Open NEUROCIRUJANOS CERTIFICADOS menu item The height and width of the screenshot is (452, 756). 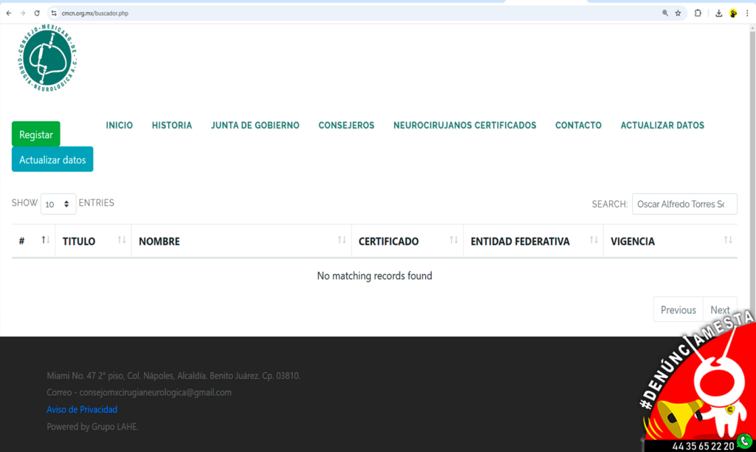pyautogui.click(x=464, y=126)
